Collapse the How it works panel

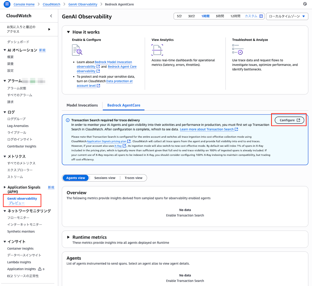(x=69, y=32)
